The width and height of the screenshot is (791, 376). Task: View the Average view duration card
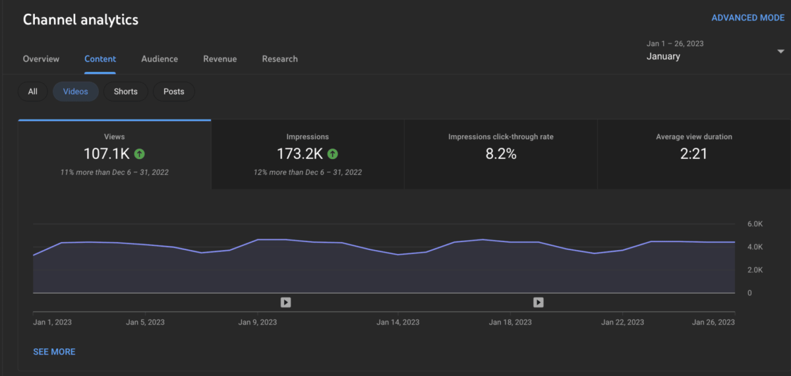point(693,154)
